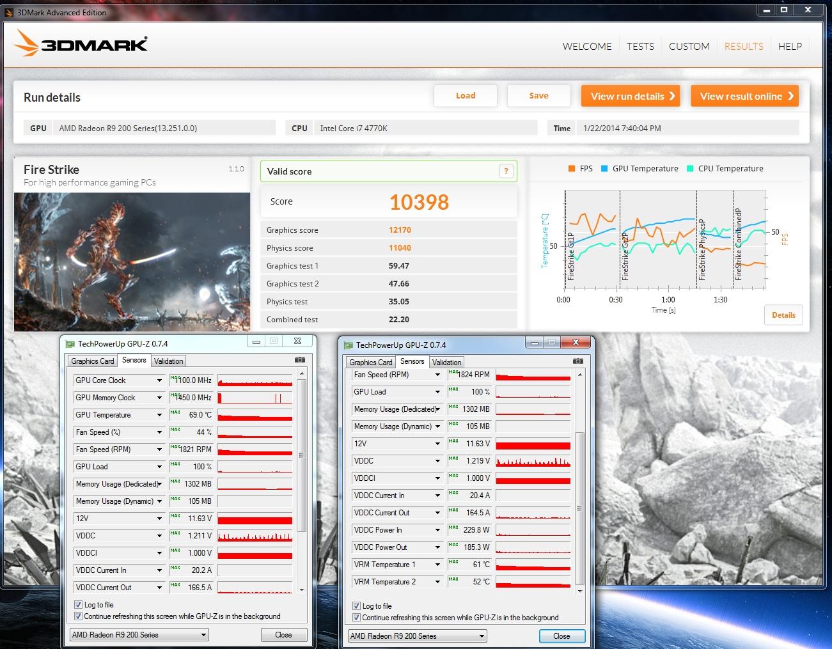Screen dimensions: 832x649
Task: Toggle Log to file in left GPU-Z window
Action: (x=78, y=605)
